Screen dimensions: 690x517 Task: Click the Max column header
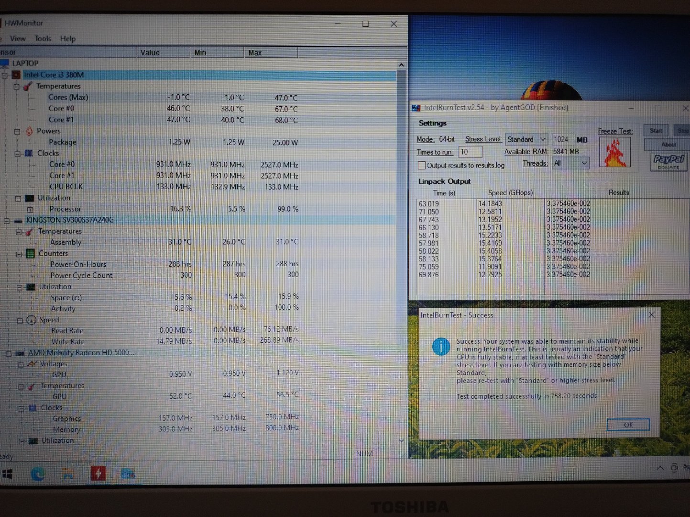pyautogui.click(x=271, y=53)
